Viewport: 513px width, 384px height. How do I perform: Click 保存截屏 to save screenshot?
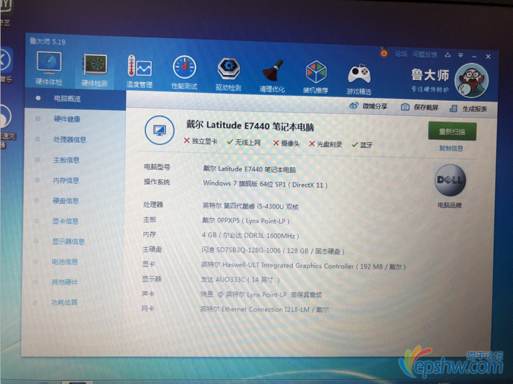(420, 107)
